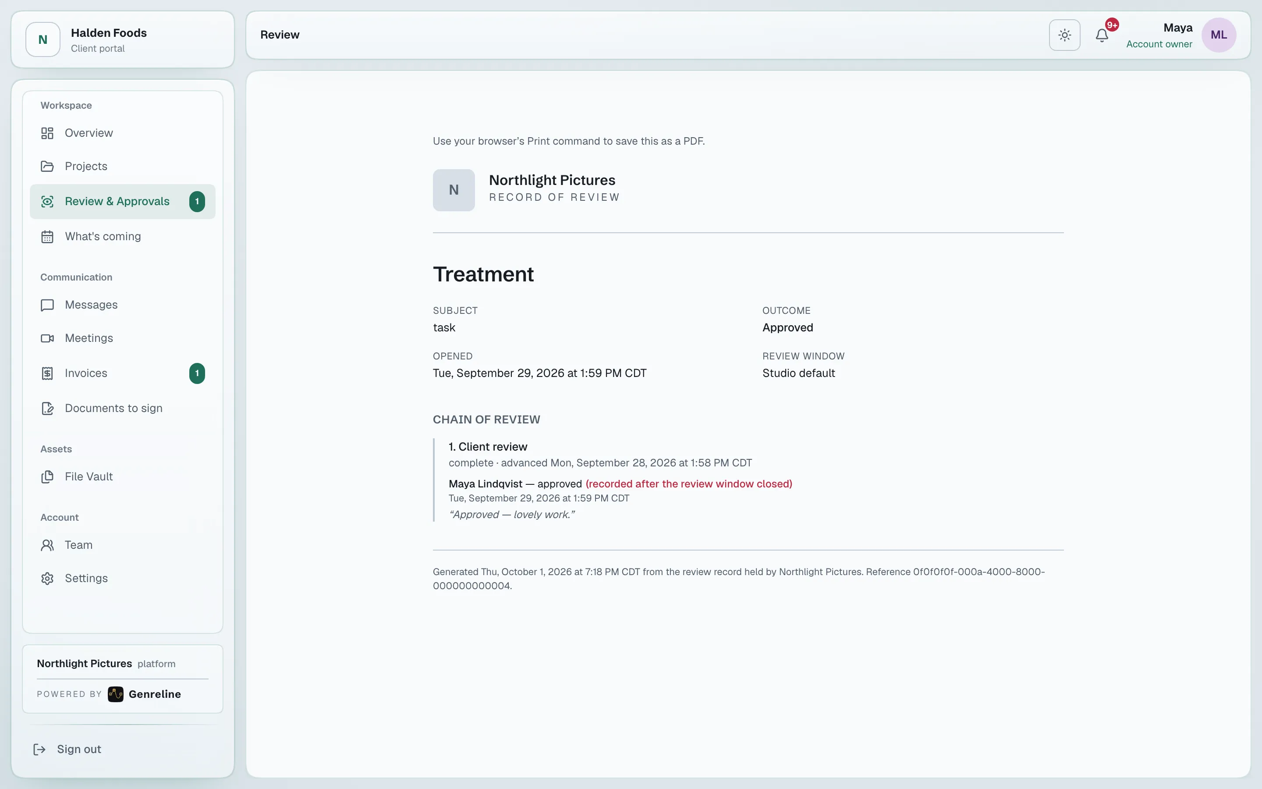Open the Invoices section
The width and height of the screenshot is (1262, 789).
(x=123, y=373)
